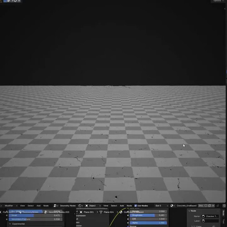Open the shader editor type icon dropdown
This screenshot has width=227, height=227.
coord(81,206)
